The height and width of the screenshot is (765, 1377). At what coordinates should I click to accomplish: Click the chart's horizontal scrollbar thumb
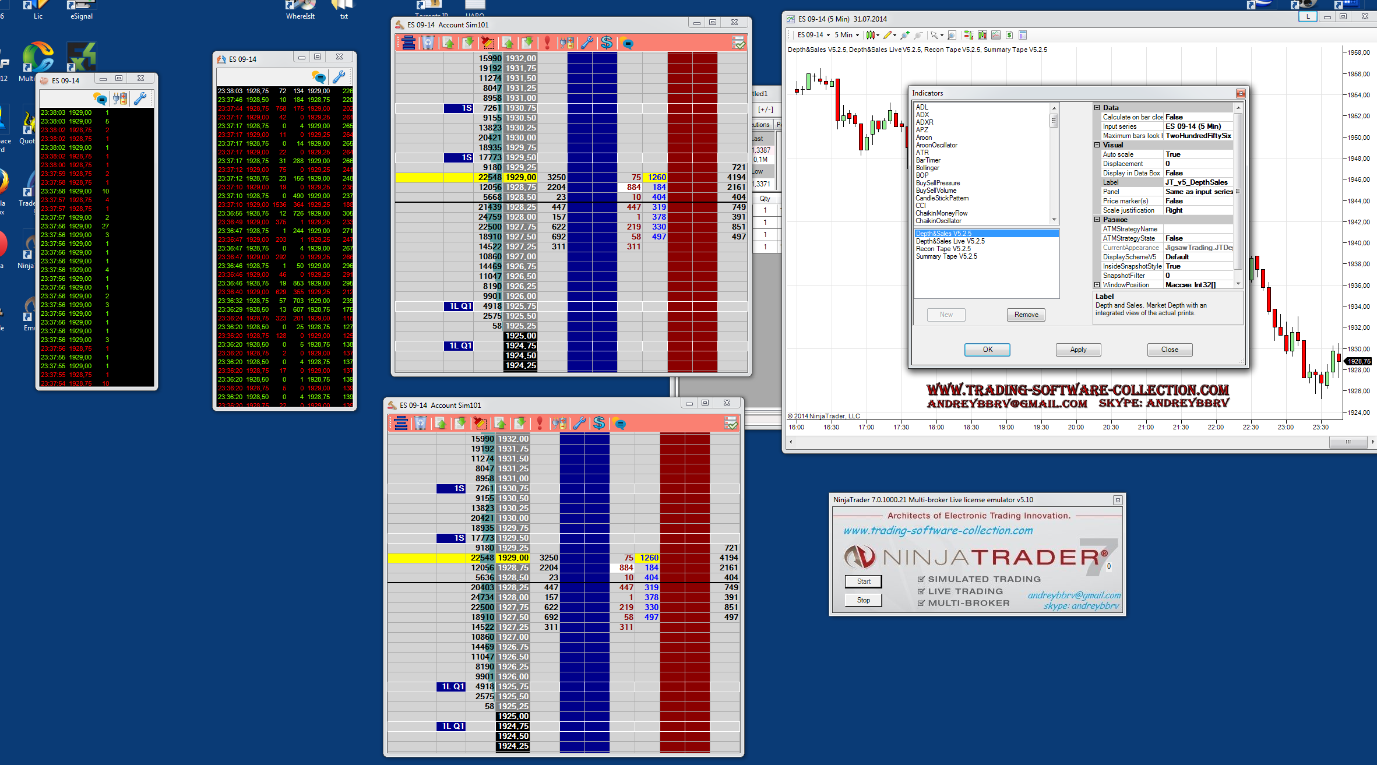1347,442
